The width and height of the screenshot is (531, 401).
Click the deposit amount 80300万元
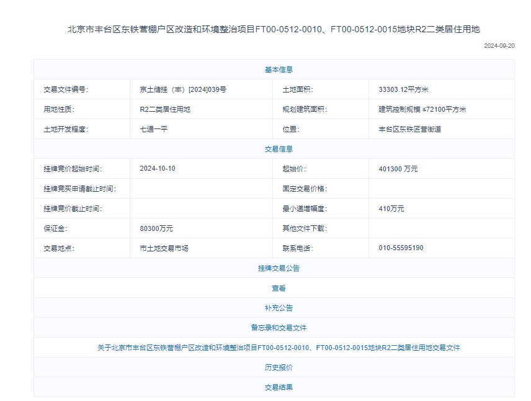click(x=156, y=228)
